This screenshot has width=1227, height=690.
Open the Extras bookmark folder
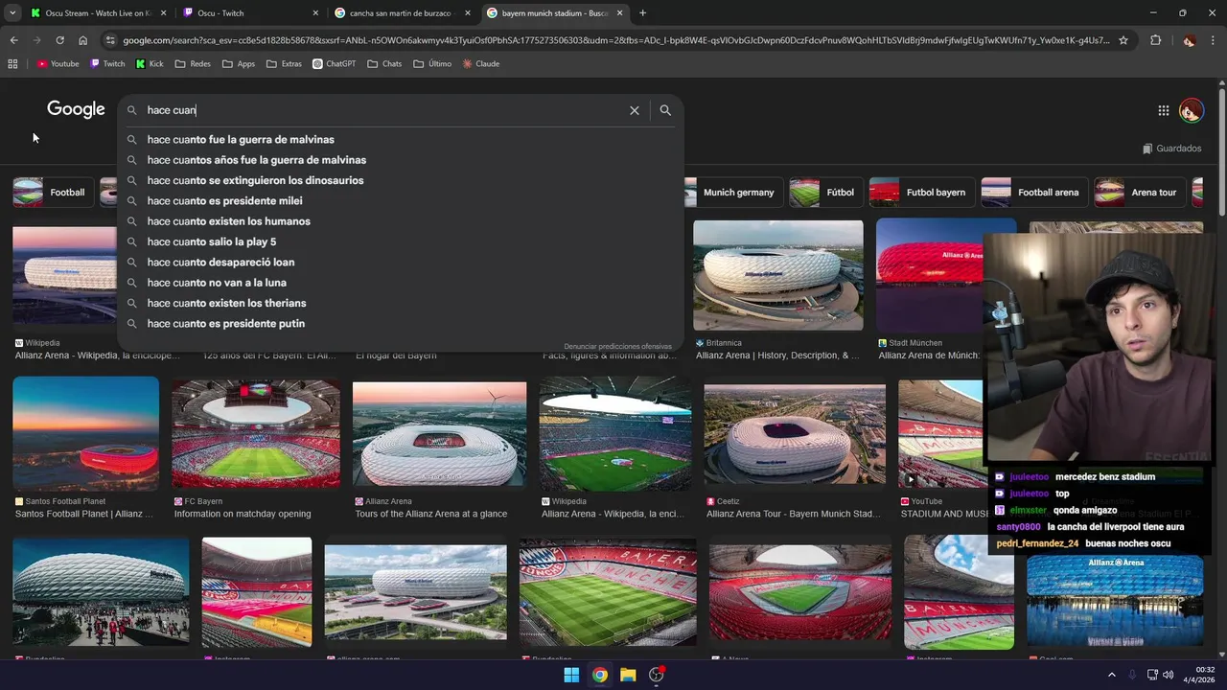point(284,63)
